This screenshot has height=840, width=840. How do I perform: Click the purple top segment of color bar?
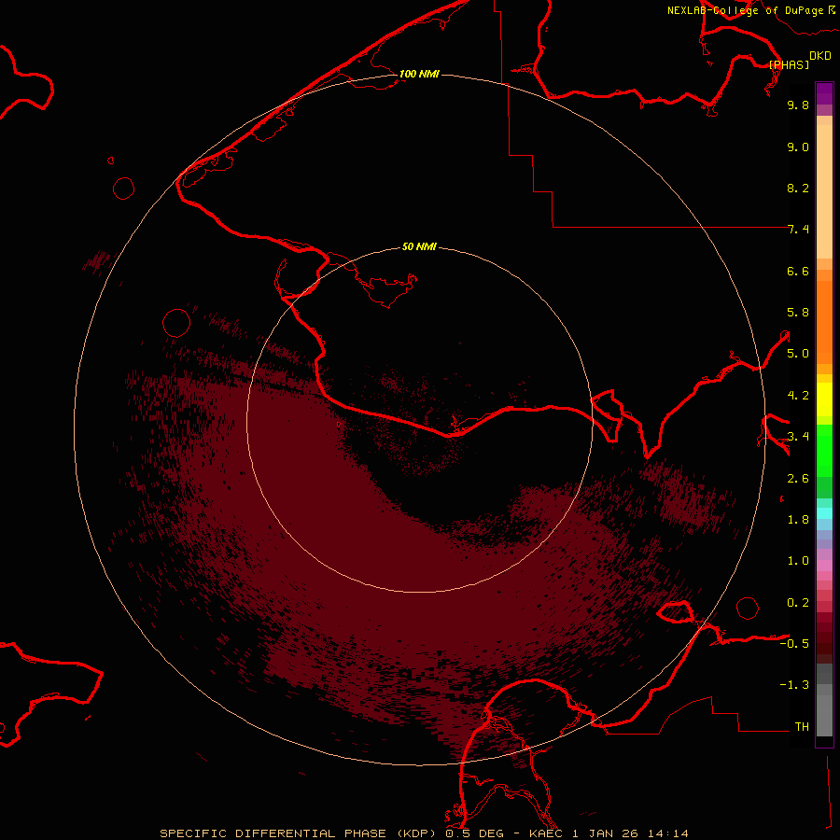point(824,93)
